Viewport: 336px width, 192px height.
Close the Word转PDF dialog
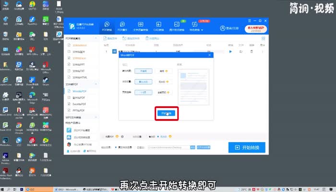point(210,55)
